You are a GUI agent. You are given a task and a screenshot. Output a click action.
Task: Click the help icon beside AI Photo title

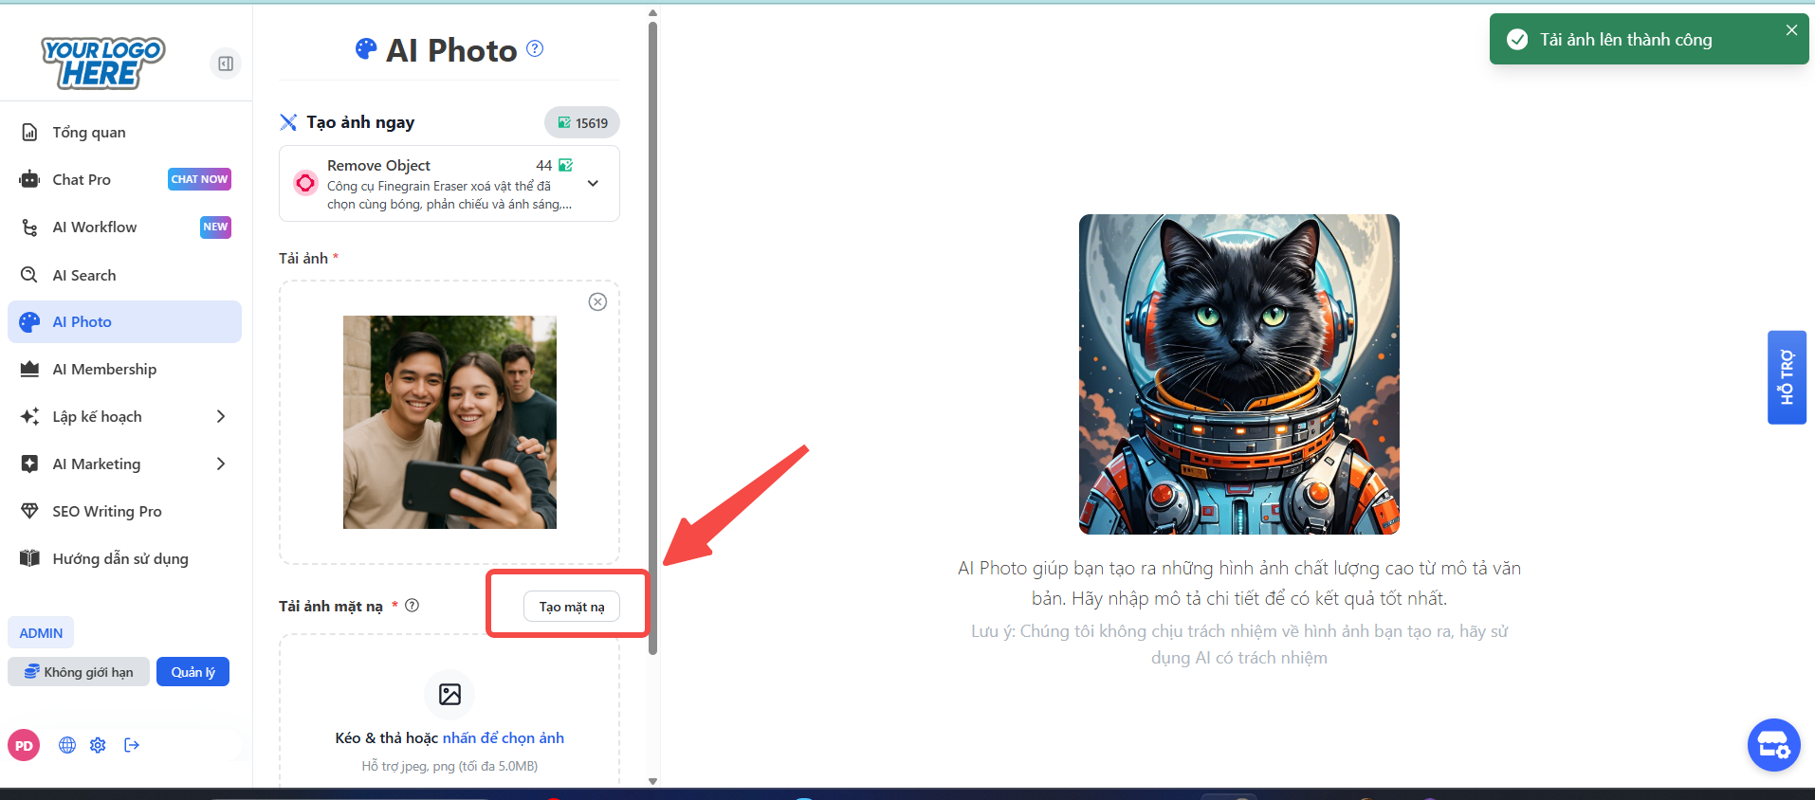point(535,48)
